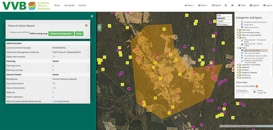Expand the Atlas of Living Australia folder
Screen dimensions: 273x130
(x=237, y=35)
